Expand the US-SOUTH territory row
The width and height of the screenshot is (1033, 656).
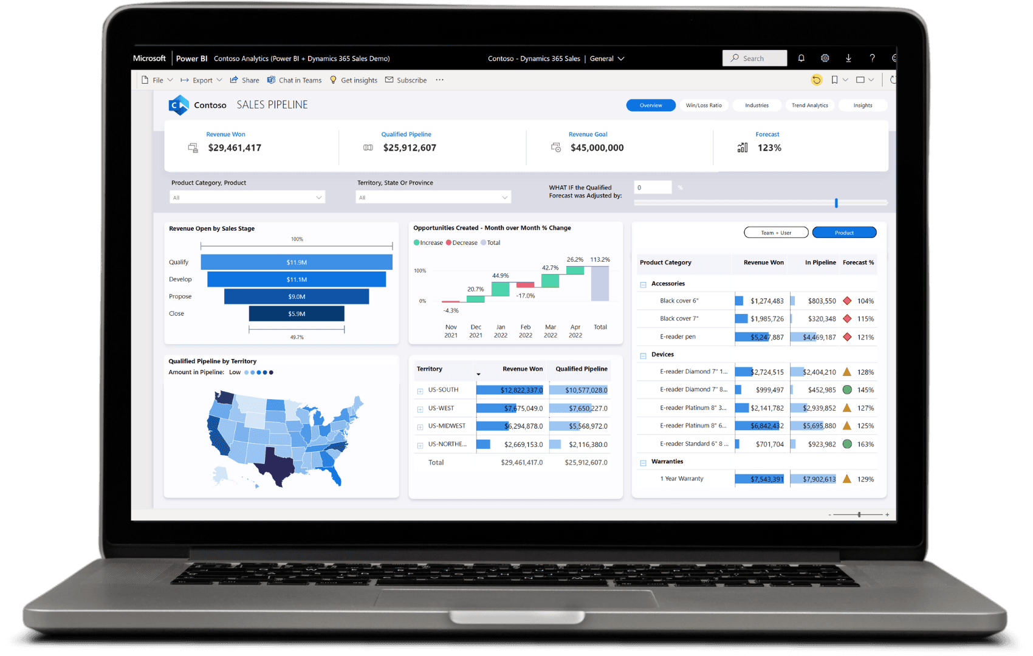[420, 391]
